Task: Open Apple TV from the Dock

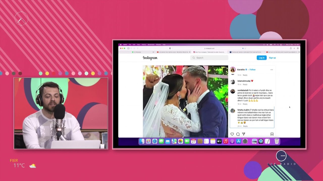Action: [219, 141]
